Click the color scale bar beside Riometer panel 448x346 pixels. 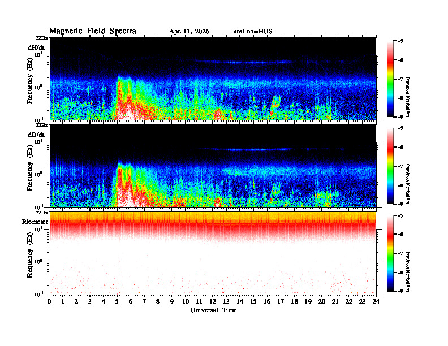(x=390, y=253)
